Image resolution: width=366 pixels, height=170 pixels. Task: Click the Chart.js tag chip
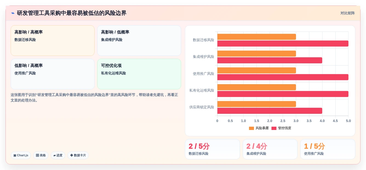pos(21,155)
